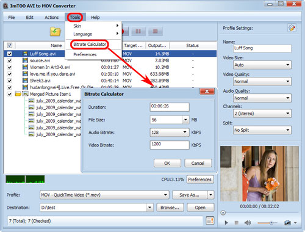Image resolution: width=305 pixels, height=232 pixels.
Task: Uncheck the Merged Picture Item1 checkbox
Action: point(10,94)
